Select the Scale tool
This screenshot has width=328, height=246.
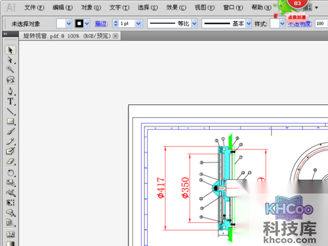click(10, 183)
